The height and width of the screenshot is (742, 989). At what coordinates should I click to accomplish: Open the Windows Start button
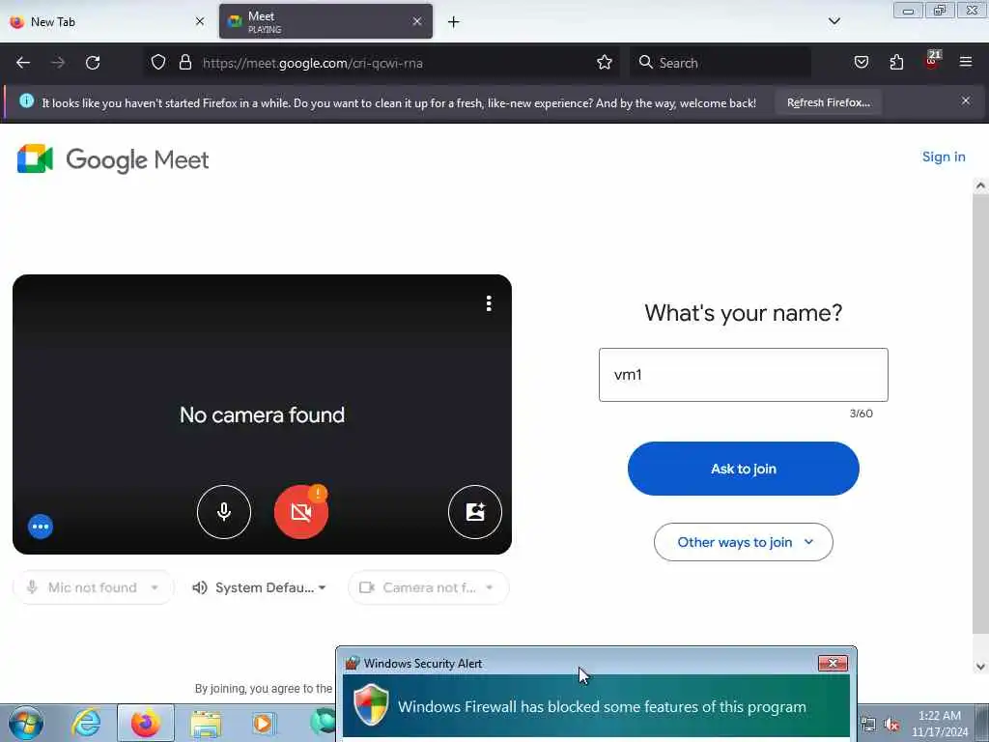[x=26, y=723]
